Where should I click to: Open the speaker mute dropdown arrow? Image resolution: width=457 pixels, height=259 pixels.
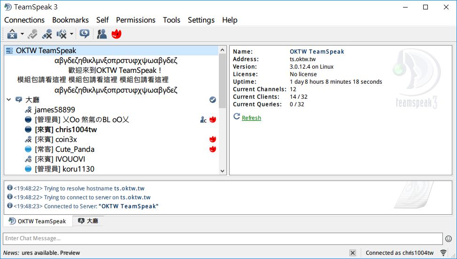(x=71, y=34)
